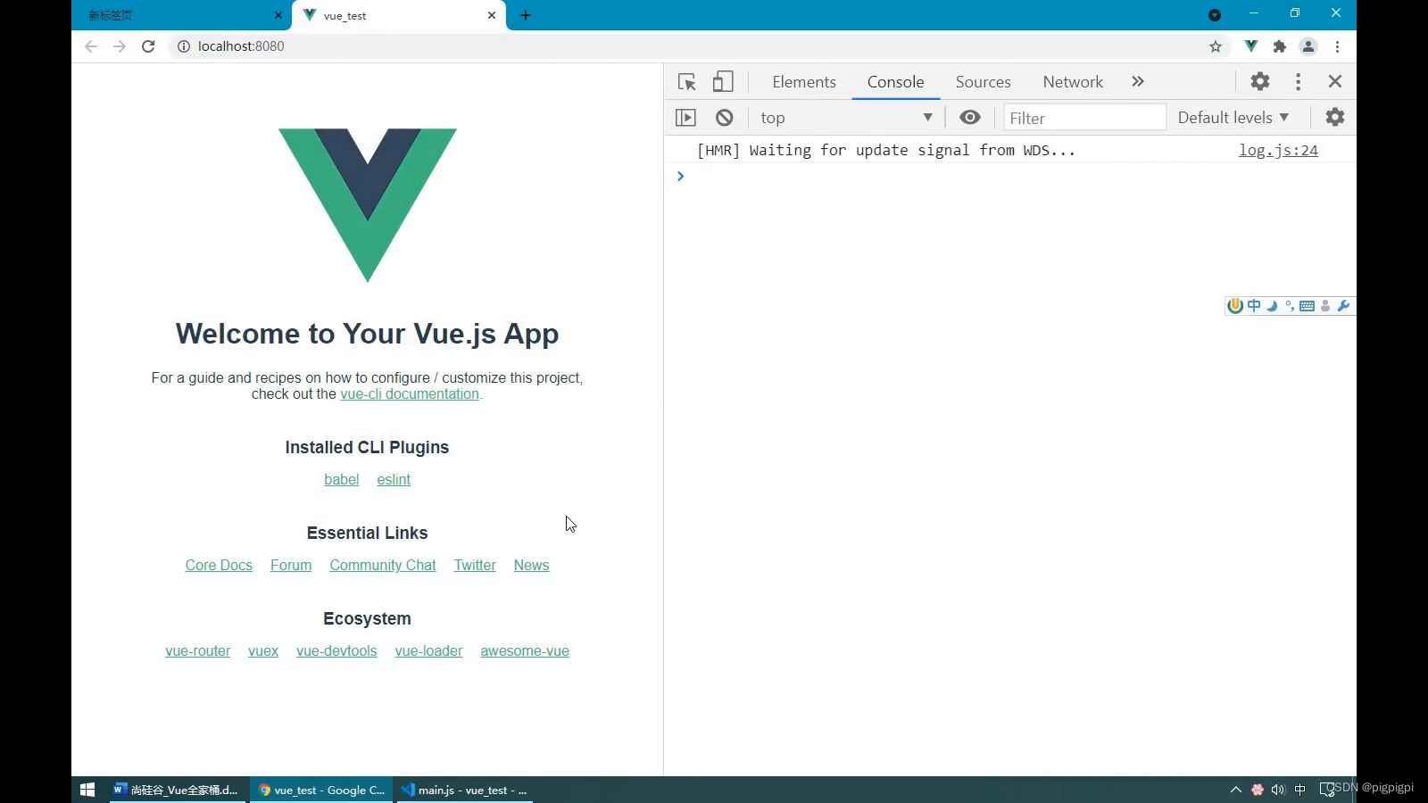
Task: Open the Chrome three-dot menu
Action: [x=1337, y=46]
